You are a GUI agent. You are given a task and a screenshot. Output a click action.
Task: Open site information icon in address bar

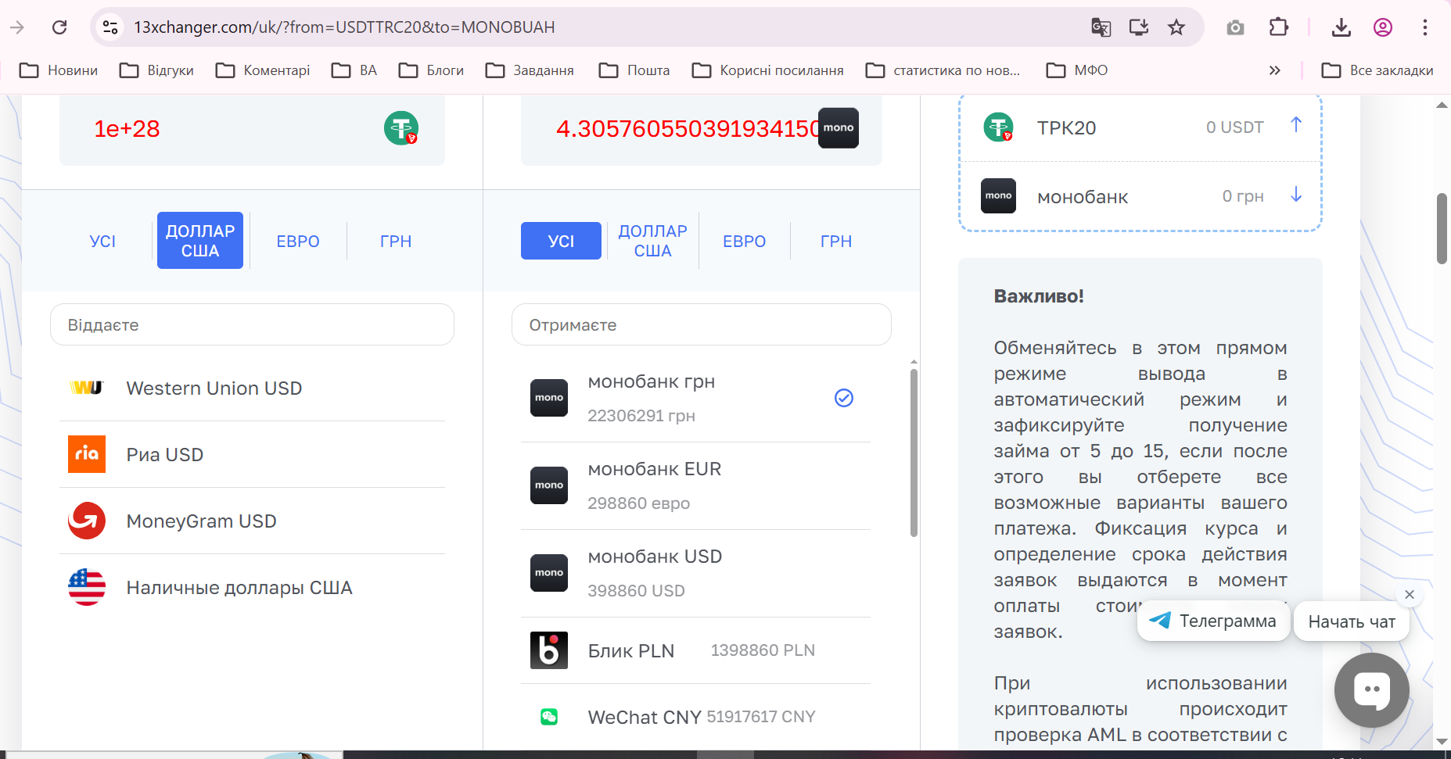pyautogui.click(x=110, y=27)
